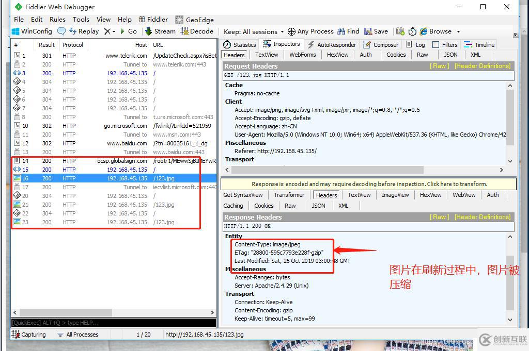Click All Processes filter in status bar

click(x=79, y=335)
